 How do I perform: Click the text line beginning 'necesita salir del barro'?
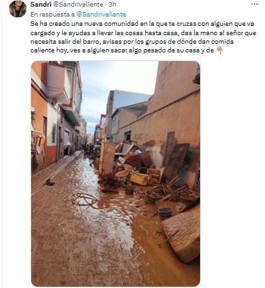(x=132, y=42)
